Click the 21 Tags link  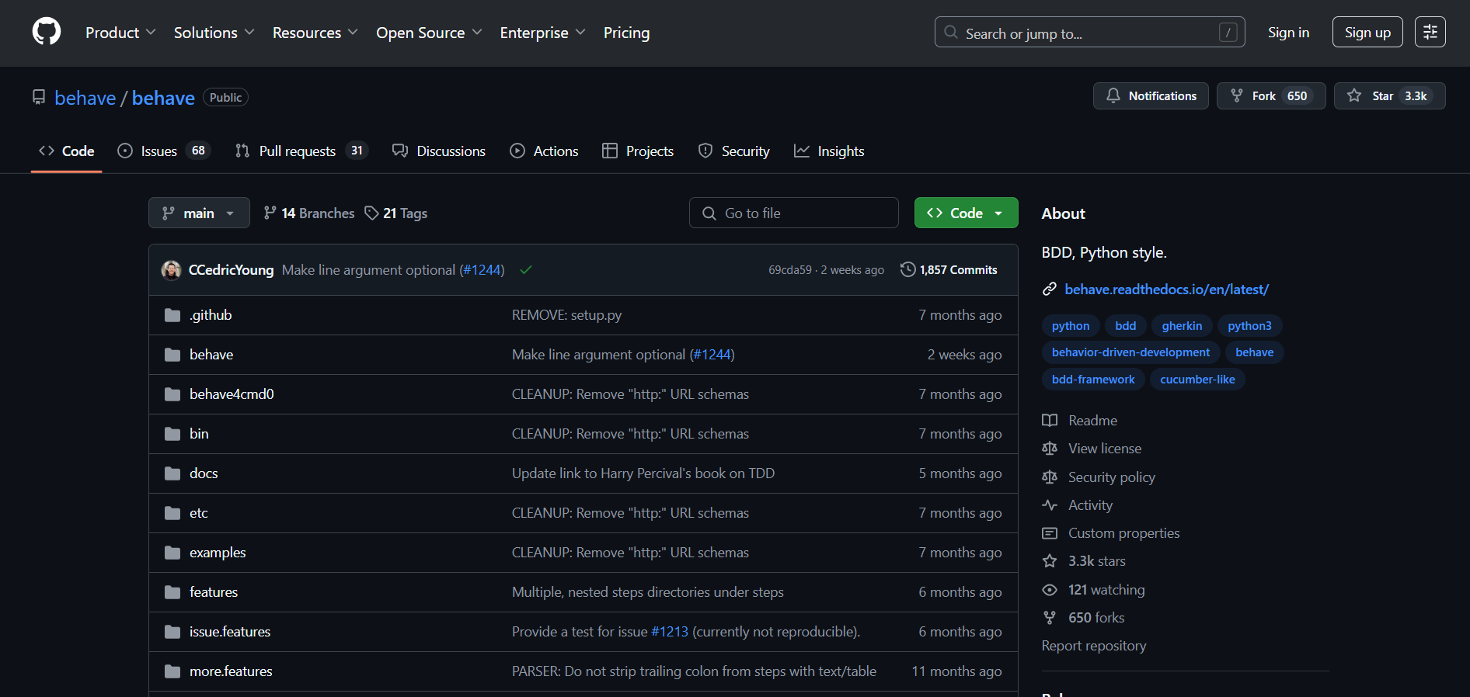pos(396,213)
